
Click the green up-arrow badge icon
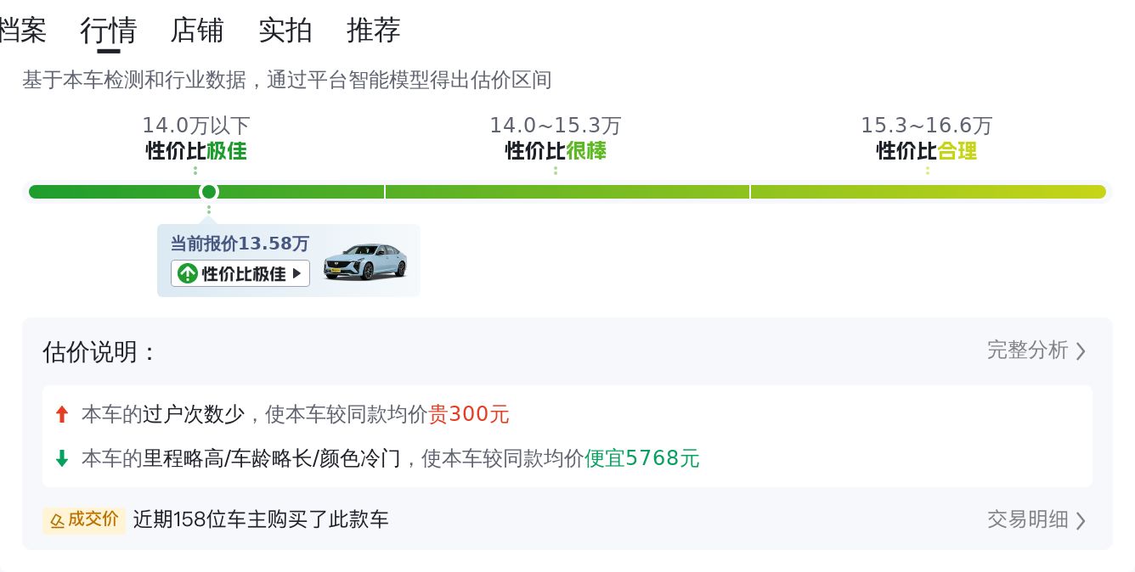[187, 273]
